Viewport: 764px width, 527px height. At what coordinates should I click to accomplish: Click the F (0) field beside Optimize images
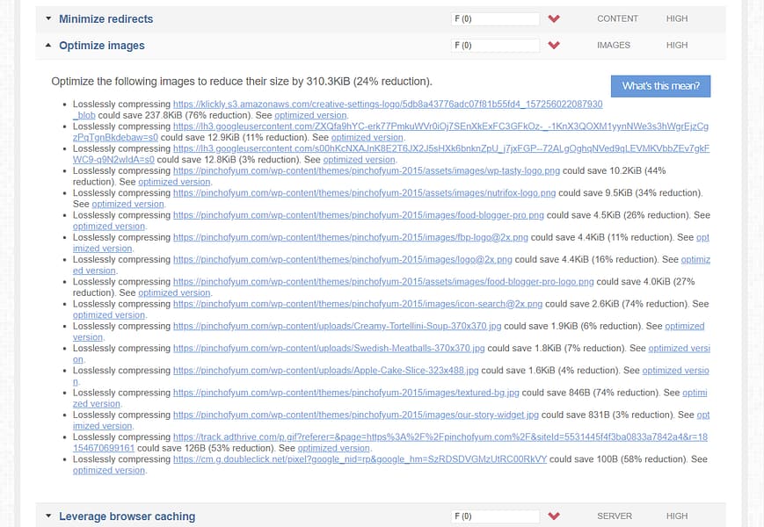[x=495, y=45]
